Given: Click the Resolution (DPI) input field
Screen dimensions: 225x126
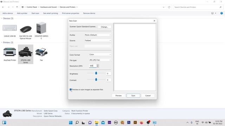Looking at the screenshot, I should point(93,66).
